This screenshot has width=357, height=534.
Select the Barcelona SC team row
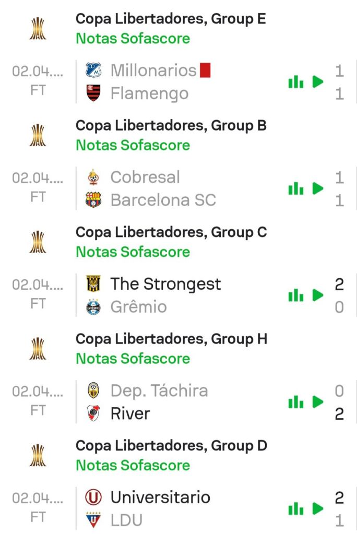click(x=163, y=200)
